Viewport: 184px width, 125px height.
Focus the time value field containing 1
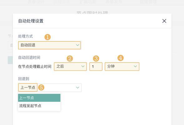click(x=96, y=67)
